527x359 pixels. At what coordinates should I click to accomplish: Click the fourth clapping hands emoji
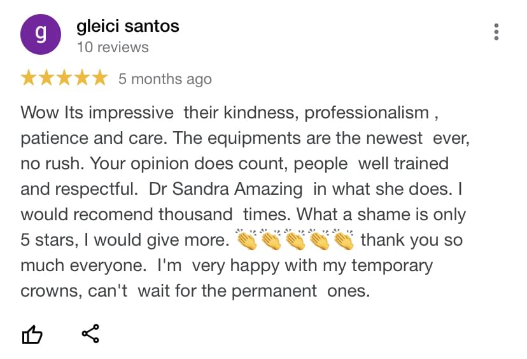click(318, 239)
